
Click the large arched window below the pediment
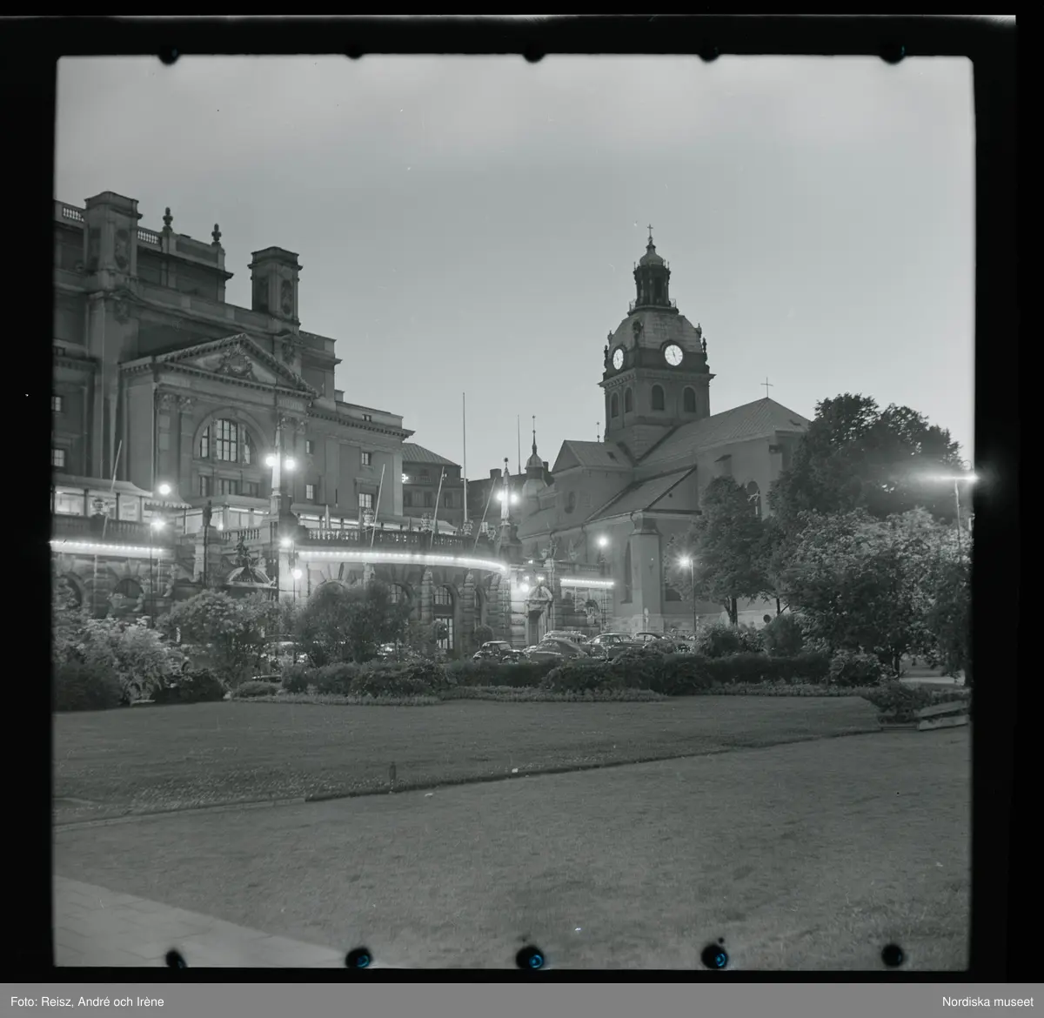[225, 441]
